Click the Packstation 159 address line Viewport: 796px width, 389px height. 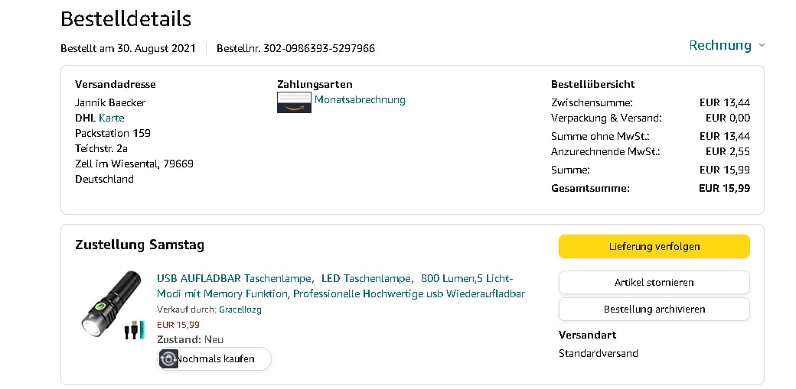pos(113,133)
